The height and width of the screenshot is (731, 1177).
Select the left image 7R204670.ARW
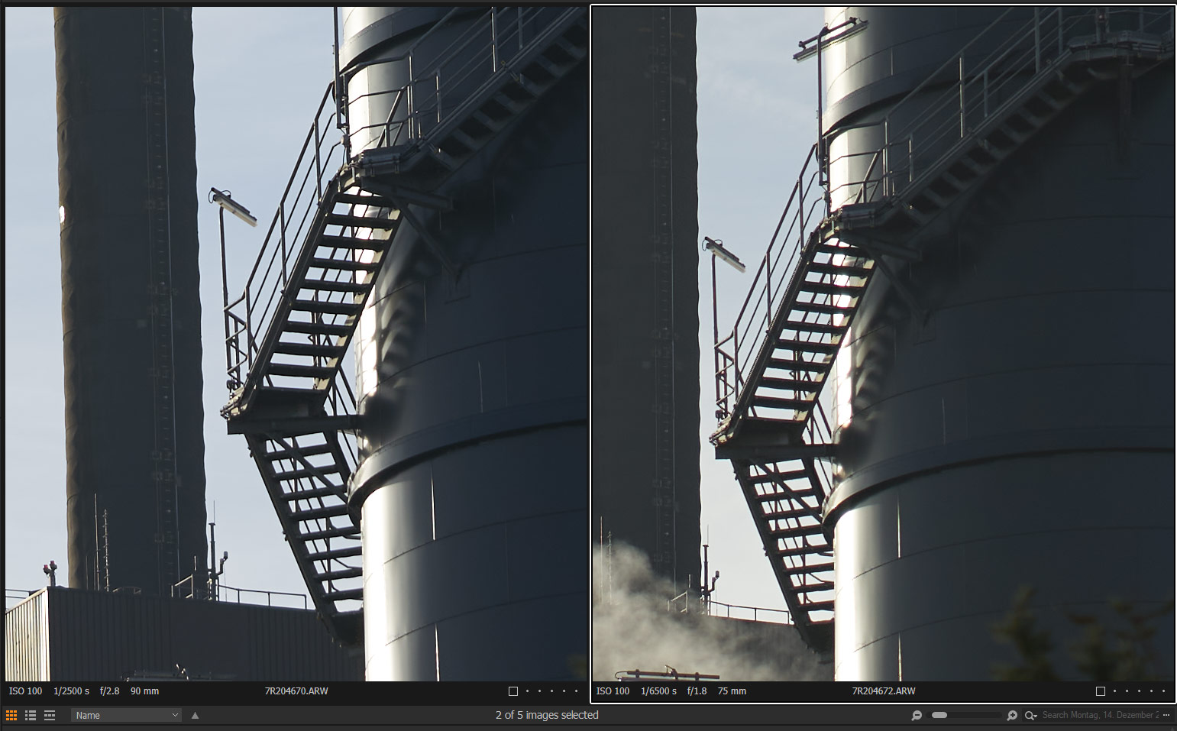pos(296,344)
